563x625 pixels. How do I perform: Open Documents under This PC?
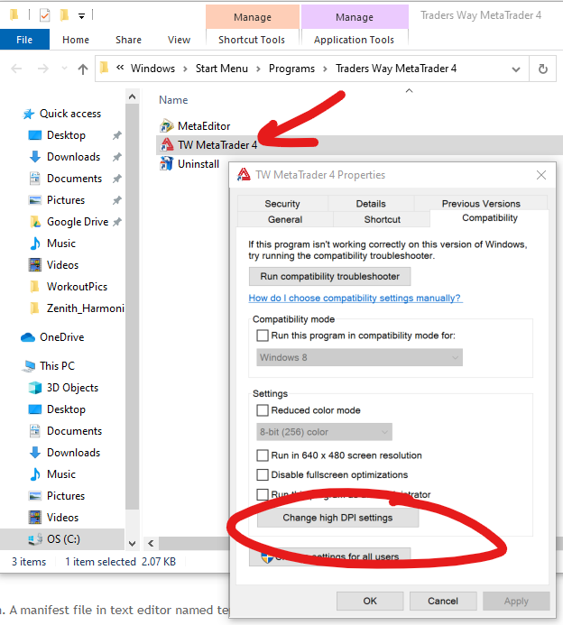pos(66,431)
